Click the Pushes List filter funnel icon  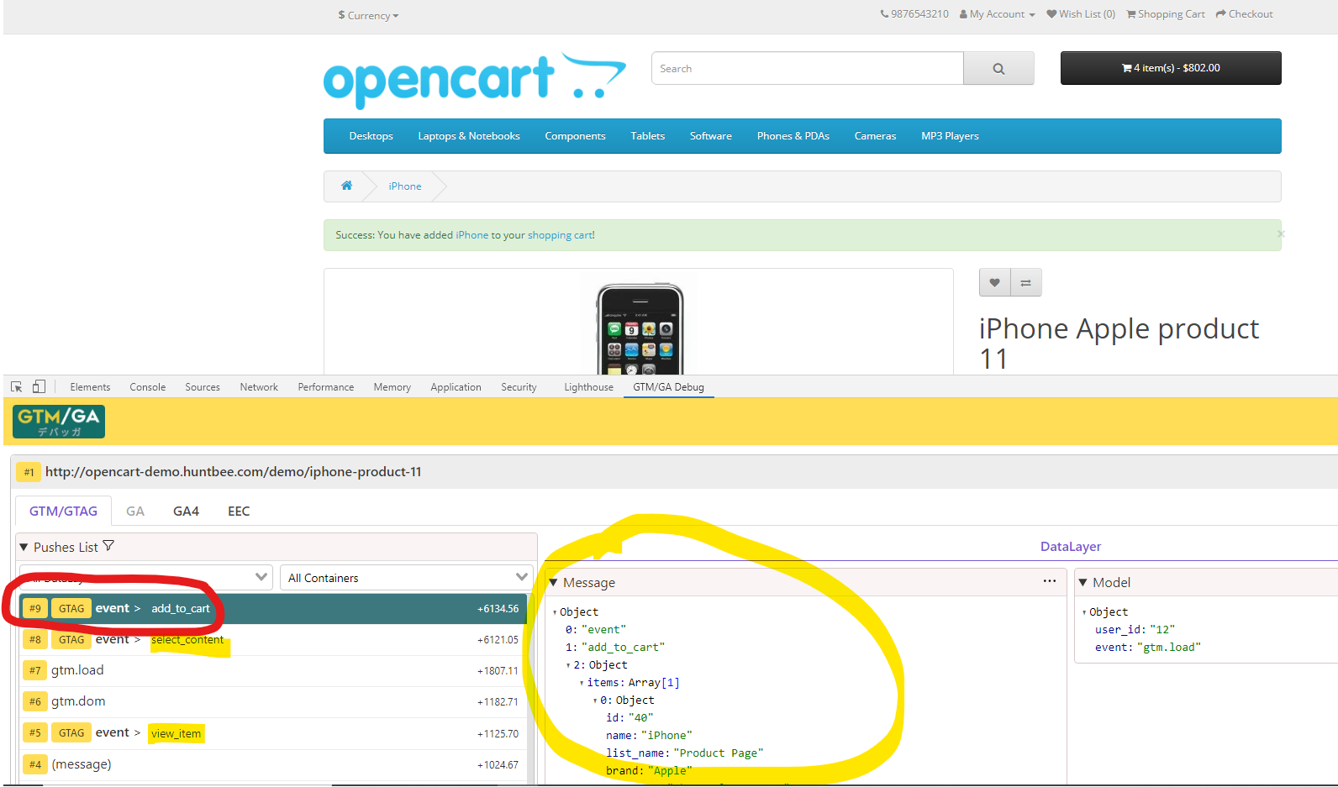108,547
